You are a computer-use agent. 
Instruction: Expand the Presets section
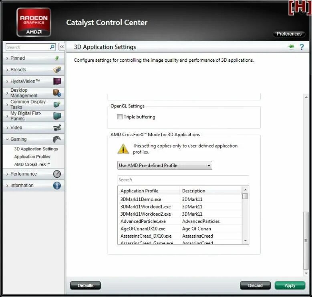tap(33, 70)
